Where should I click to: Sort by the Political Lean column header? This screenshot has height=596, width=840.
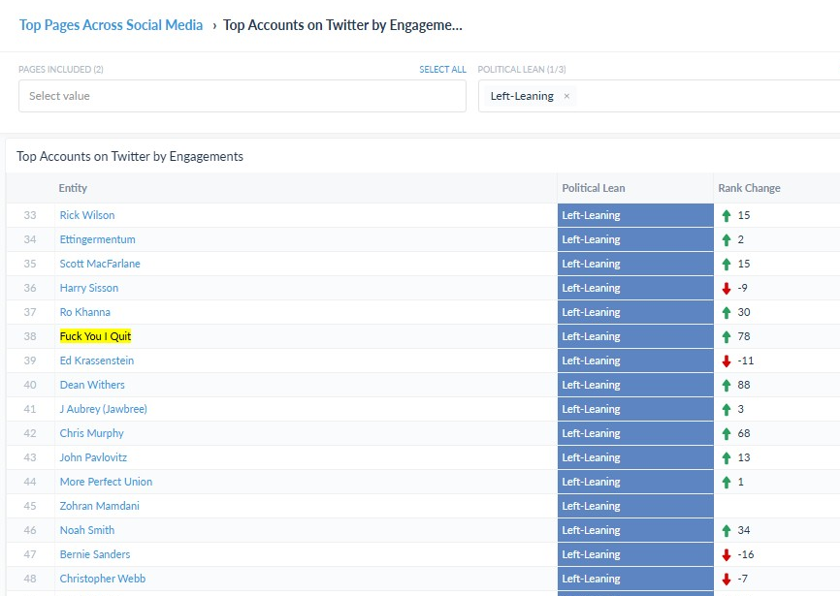[593, 188]
